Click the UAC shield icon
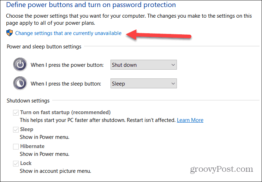 9,33
